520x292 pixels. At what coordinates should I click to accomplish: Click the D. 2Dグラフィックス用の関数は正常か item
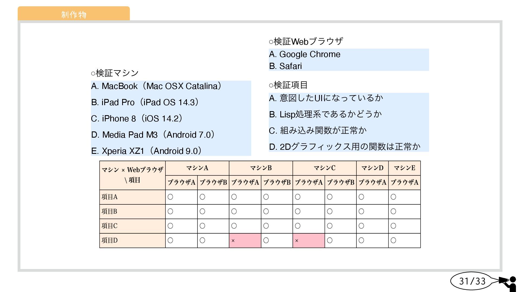point(344,147)
